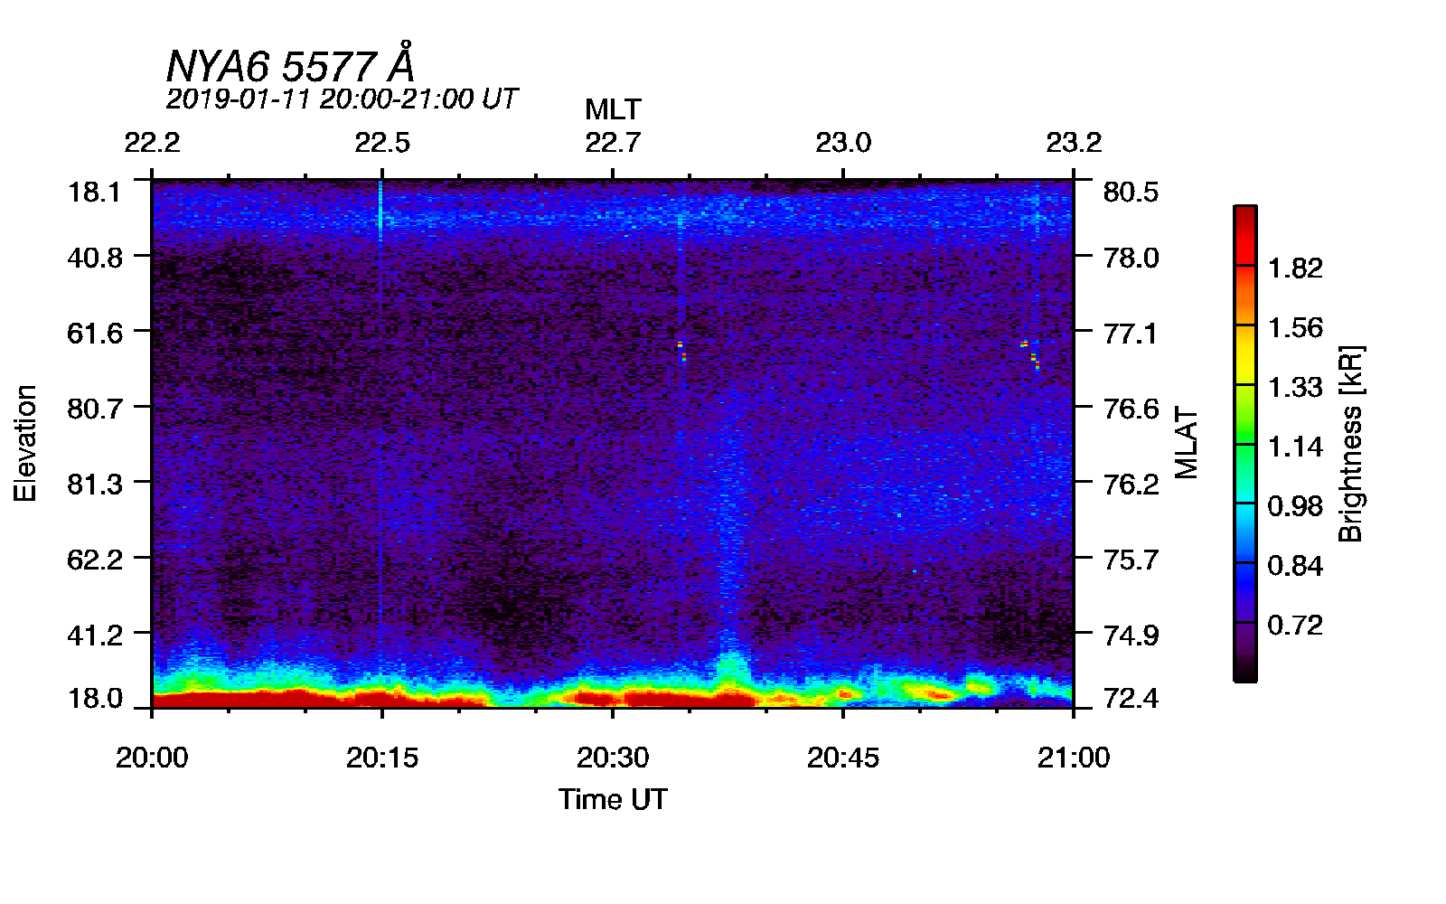Click colorbar value '0.84'
This screenshot has width=1446, height=904.
pyautogui.click(x=1295, y=565)
